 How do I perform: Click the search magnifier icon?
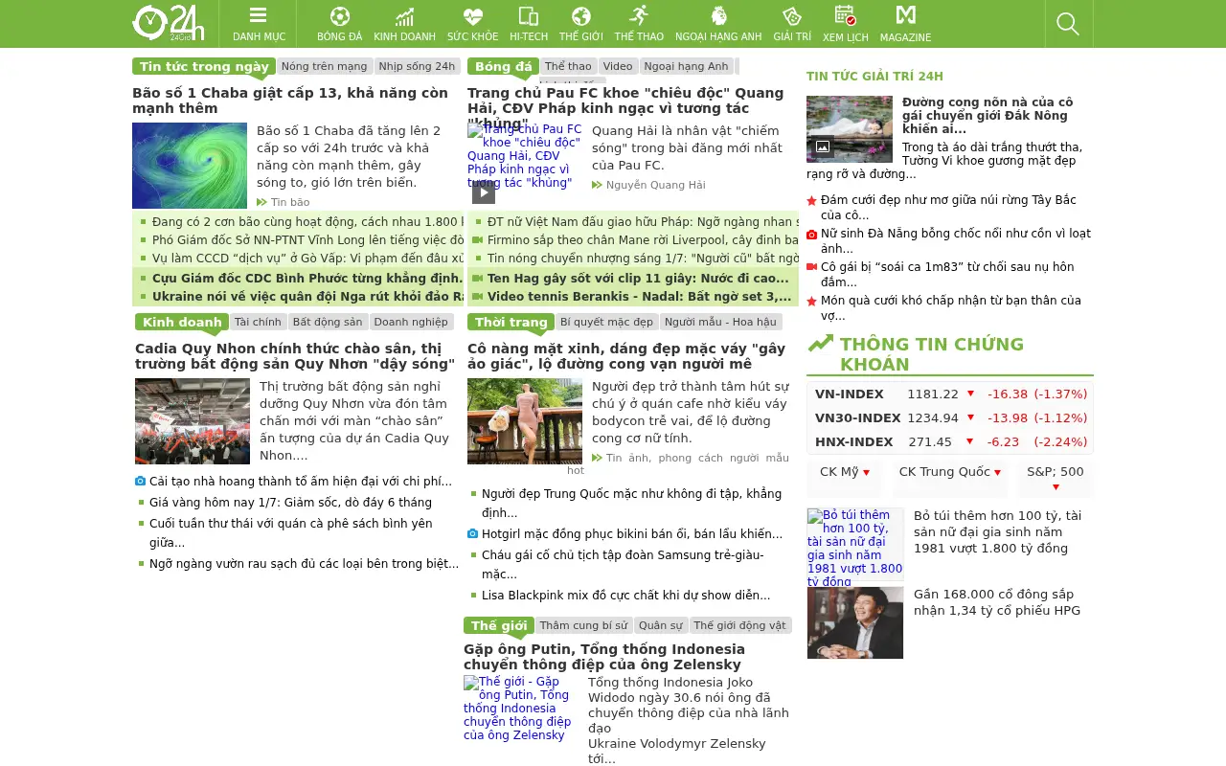(x=1068, y=24)
